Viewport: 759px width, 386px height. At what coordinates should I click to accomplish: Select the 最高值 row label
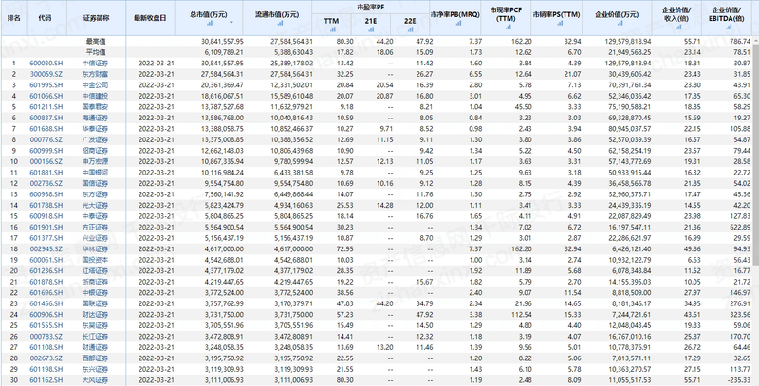tap(96, 42)
